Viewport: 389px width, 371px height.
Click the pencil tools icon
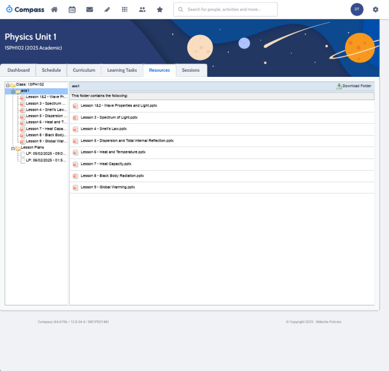tap(107, 10)
